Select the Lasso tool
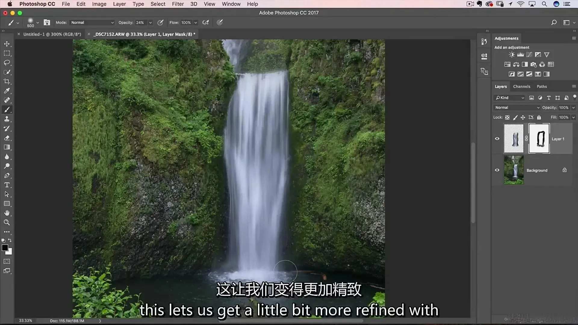This screenshot has height=325, width=578. click(x=7, y=63)
